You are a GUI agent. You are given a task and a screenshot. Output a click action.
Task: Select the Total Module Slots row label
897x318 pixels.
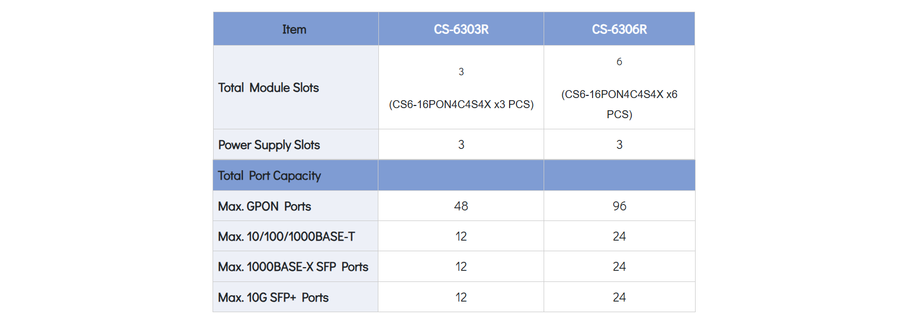tap(268, 88)
